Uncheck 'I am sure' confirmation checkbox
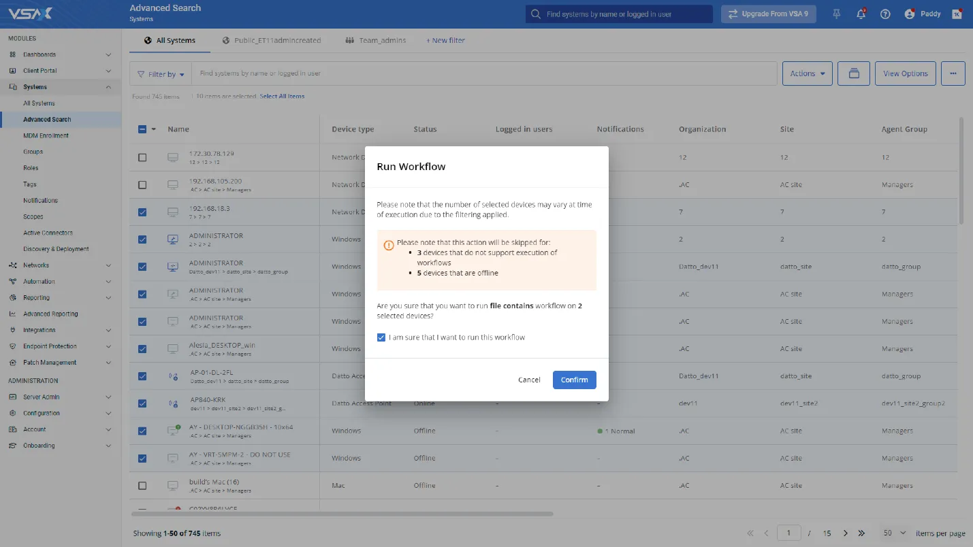 click(x=381, y=337)
